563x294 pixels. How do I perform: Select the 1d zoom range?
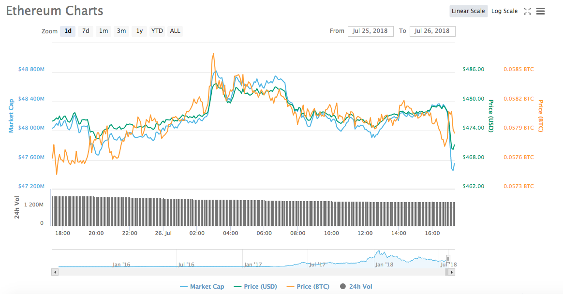pyautogui.click(x=68, y=31)
